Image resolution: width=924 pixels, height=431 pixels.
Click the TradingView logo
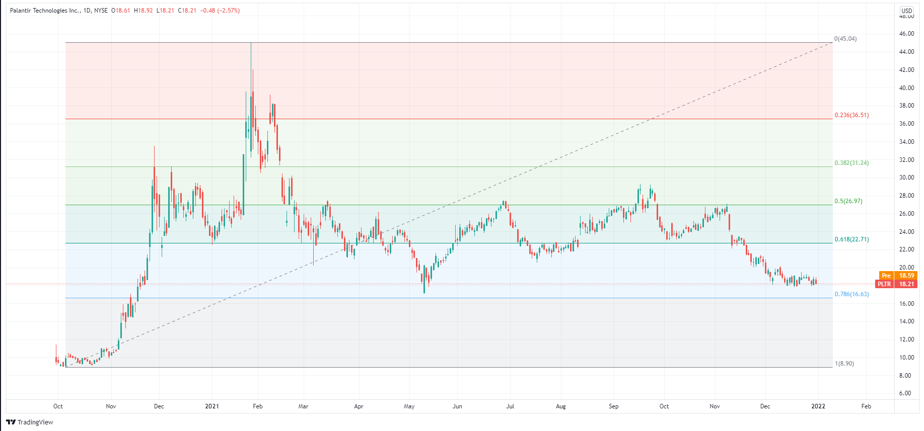(x=30, y=422)
